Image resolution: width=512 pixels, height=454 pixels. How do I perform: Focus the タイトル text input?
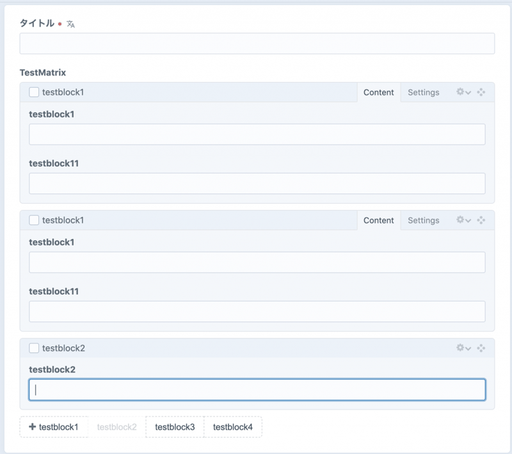coord(257,44)
